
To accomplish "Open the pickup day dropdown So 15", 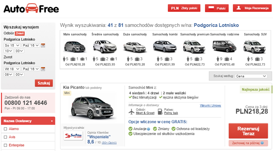I will point(12,46).
